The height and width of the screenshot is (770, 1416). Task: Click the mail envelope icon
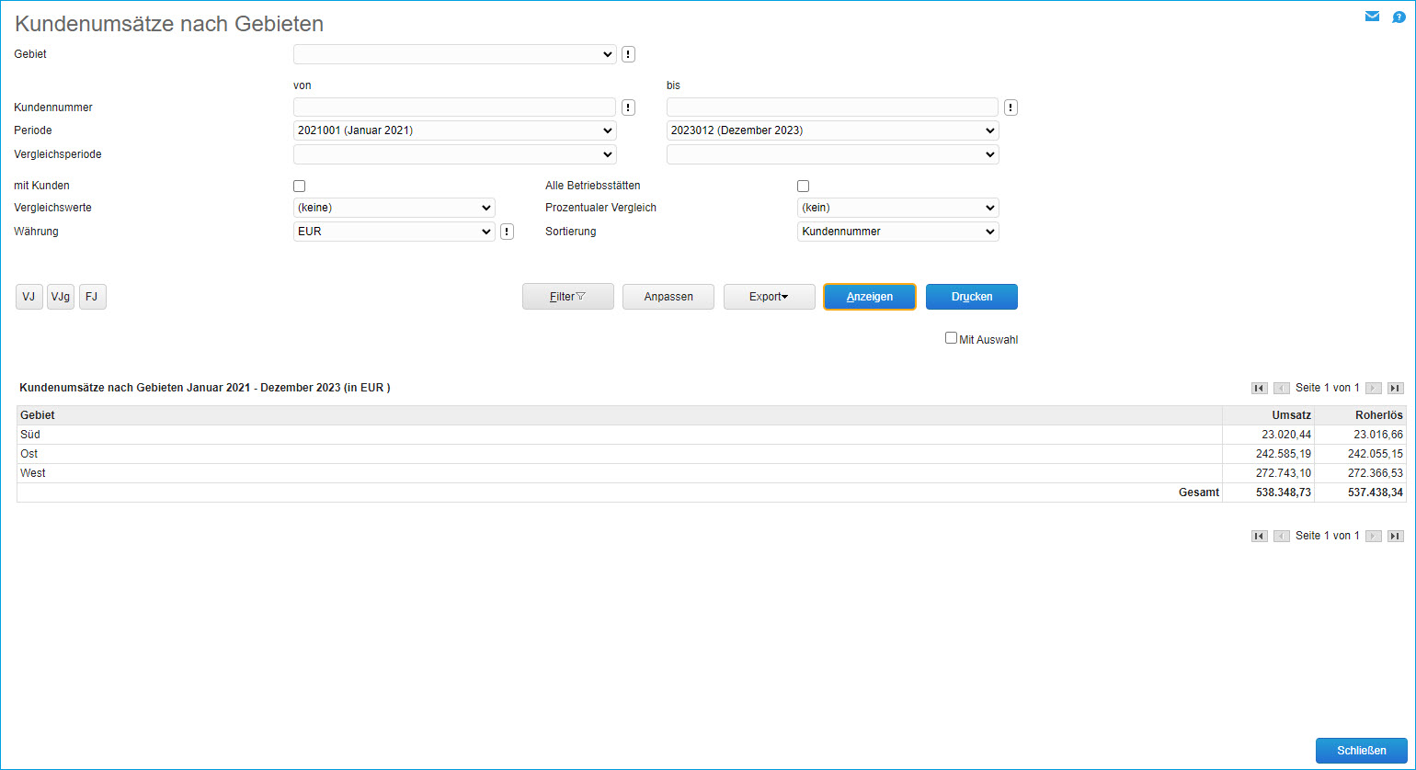1372,17
